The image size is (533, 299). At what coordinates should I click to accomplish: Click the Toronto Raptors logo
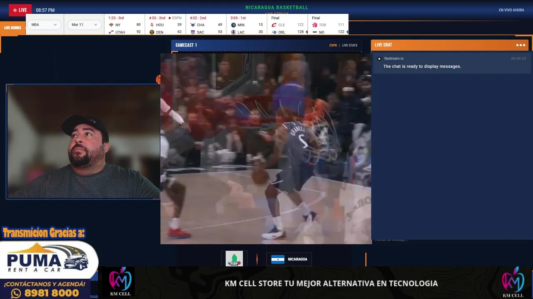(314, 25)
